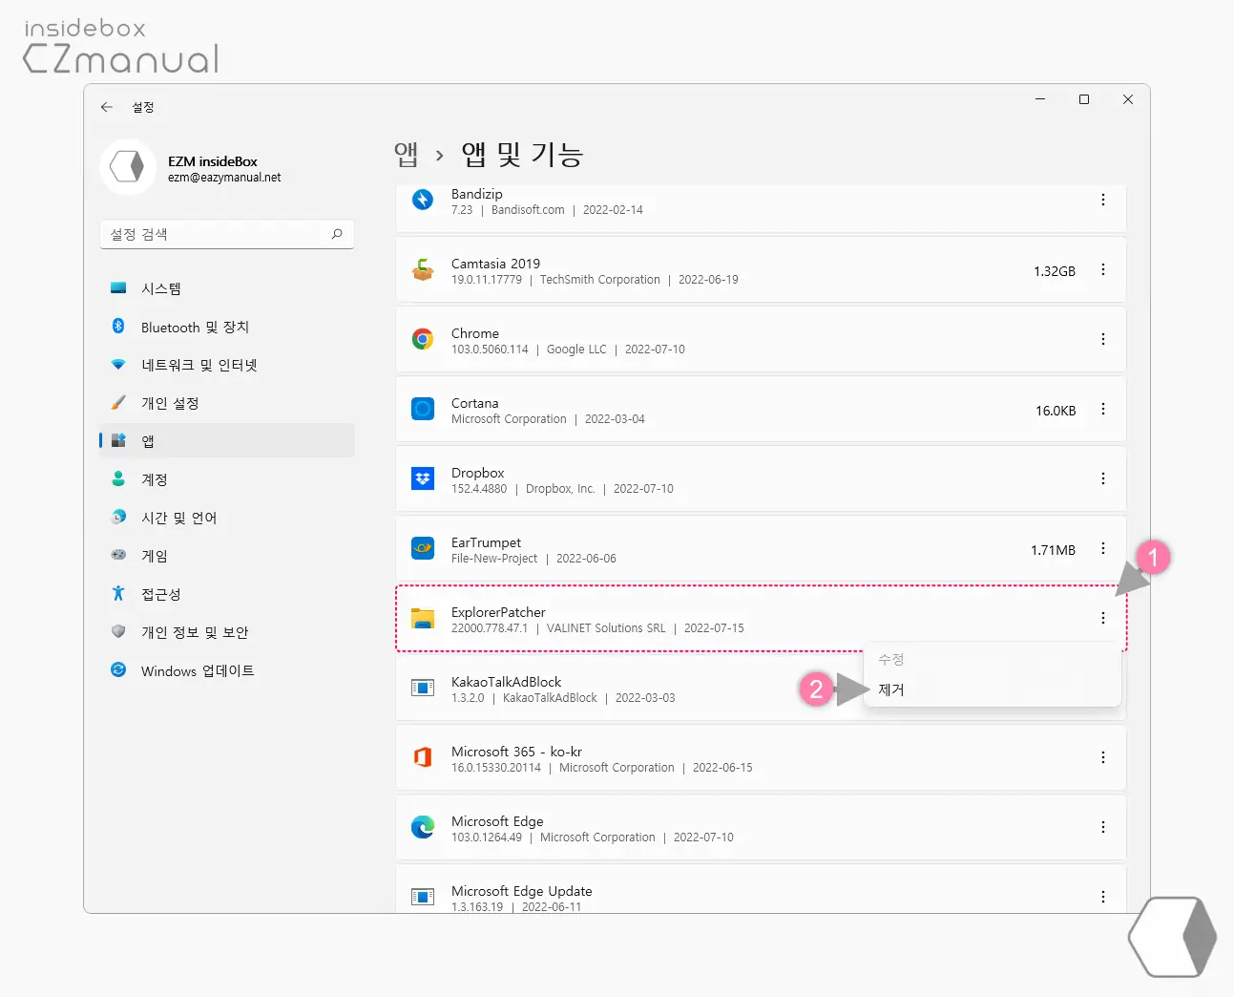Open three-dot menu for Cortana
The height and width of the screenshot is (997, 1234).
(1102, 410)
